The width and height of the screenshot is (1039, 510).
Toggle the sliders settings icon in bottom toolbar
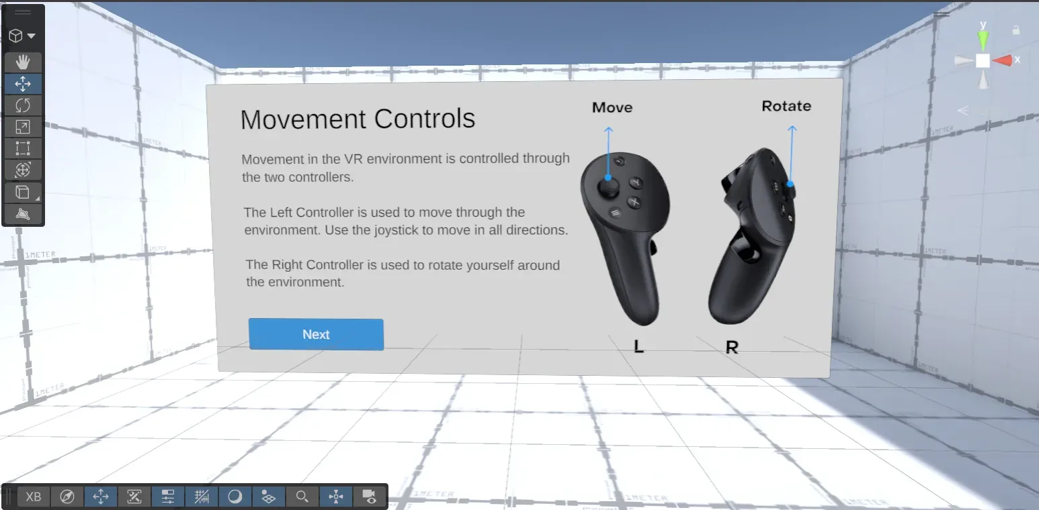[168, 497]
